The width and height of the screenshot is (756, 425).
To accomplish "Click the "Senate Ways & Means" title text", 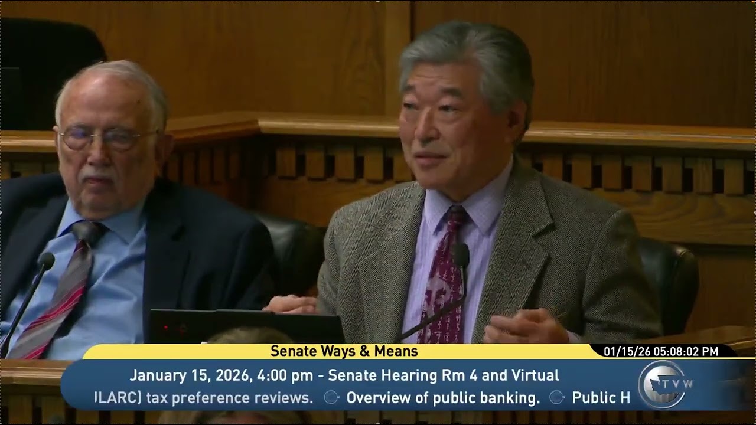I will click(x=344, y=351).
